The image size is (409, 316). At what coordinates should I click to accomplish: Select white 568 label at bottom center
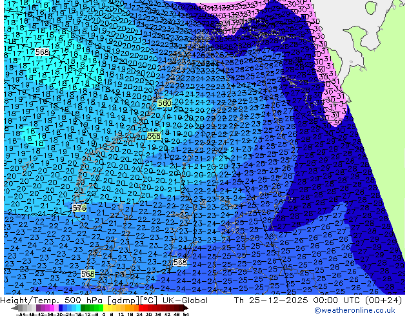point(180,262)
